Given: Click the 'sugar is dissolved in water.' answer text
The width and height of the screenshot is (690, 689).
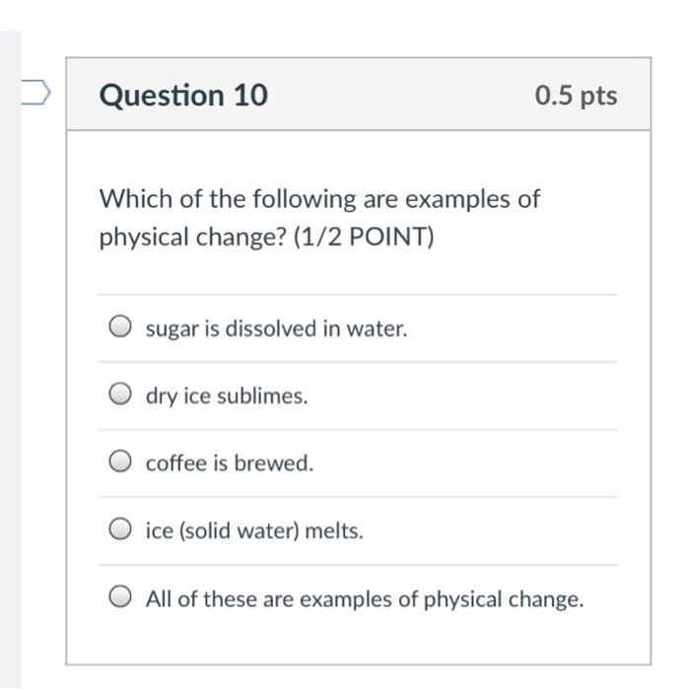Looking at the screenshot, I should tap(276, 329).
